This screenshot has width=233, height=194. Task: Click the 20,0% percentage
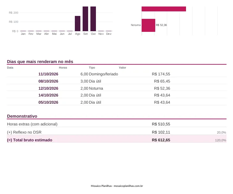[221, 133]
